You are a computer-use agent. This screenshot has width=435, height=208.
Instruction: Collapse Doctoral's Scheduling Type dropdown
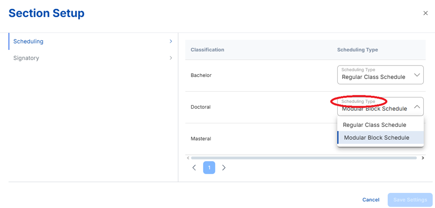(380, 107)
